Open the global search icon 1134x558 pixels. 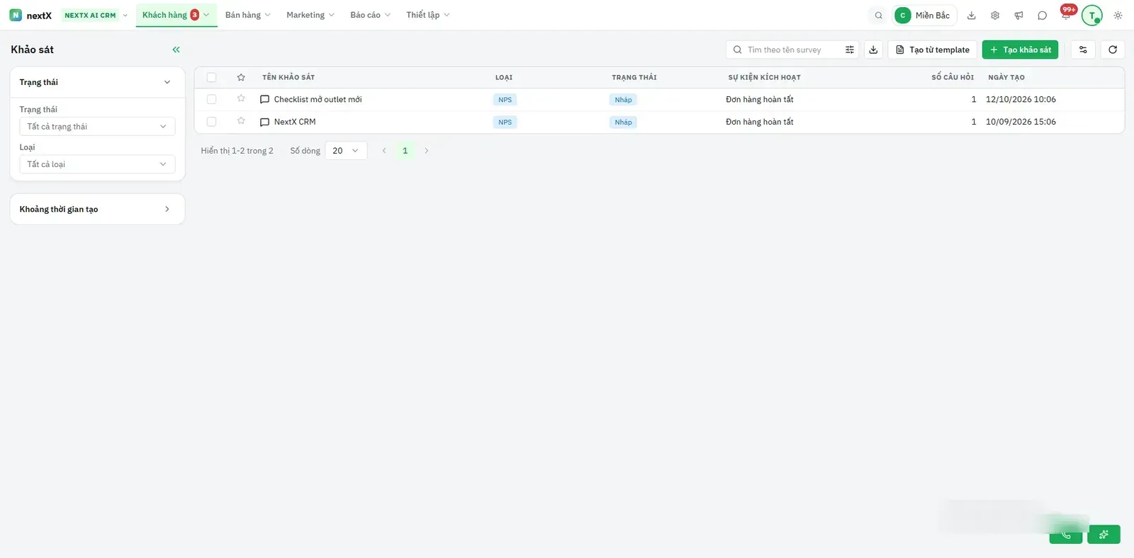[878, 15]
